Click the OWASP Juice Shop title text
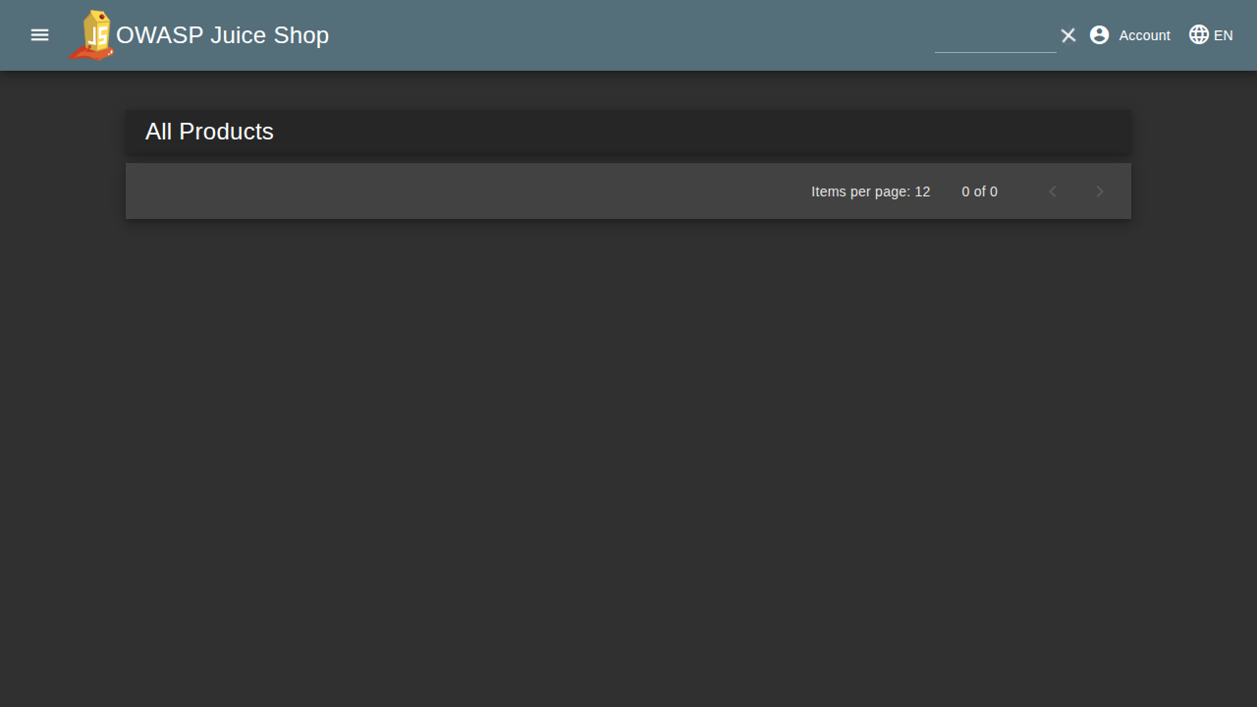This screenshot has width=1257, height=707. [223, 35]
